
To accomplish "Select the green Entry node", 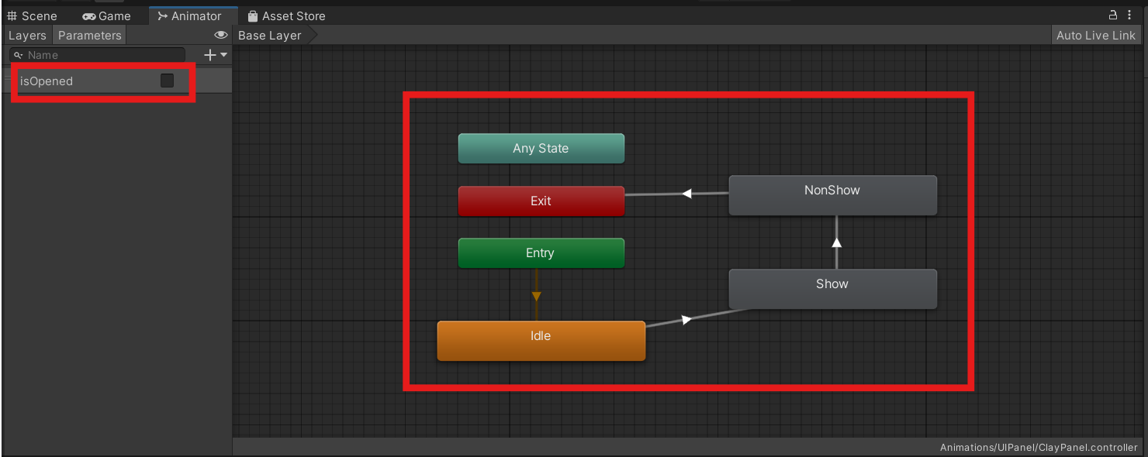I will 541,253.
